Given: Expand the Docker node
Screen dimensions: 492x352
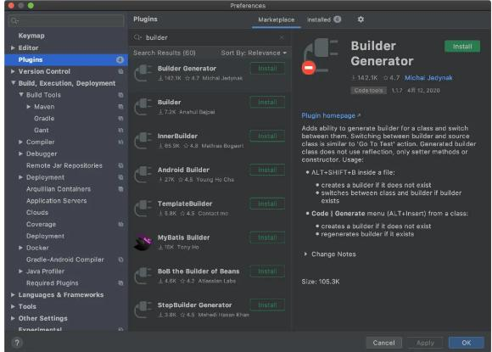Looking at the screenshot, I should pos(21,248).
